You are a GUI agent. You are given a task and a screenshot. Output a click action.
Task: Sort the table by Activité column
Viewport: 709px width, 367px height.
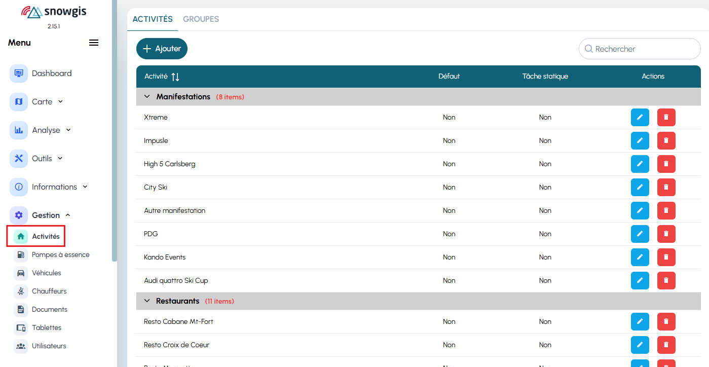point(175,77)
